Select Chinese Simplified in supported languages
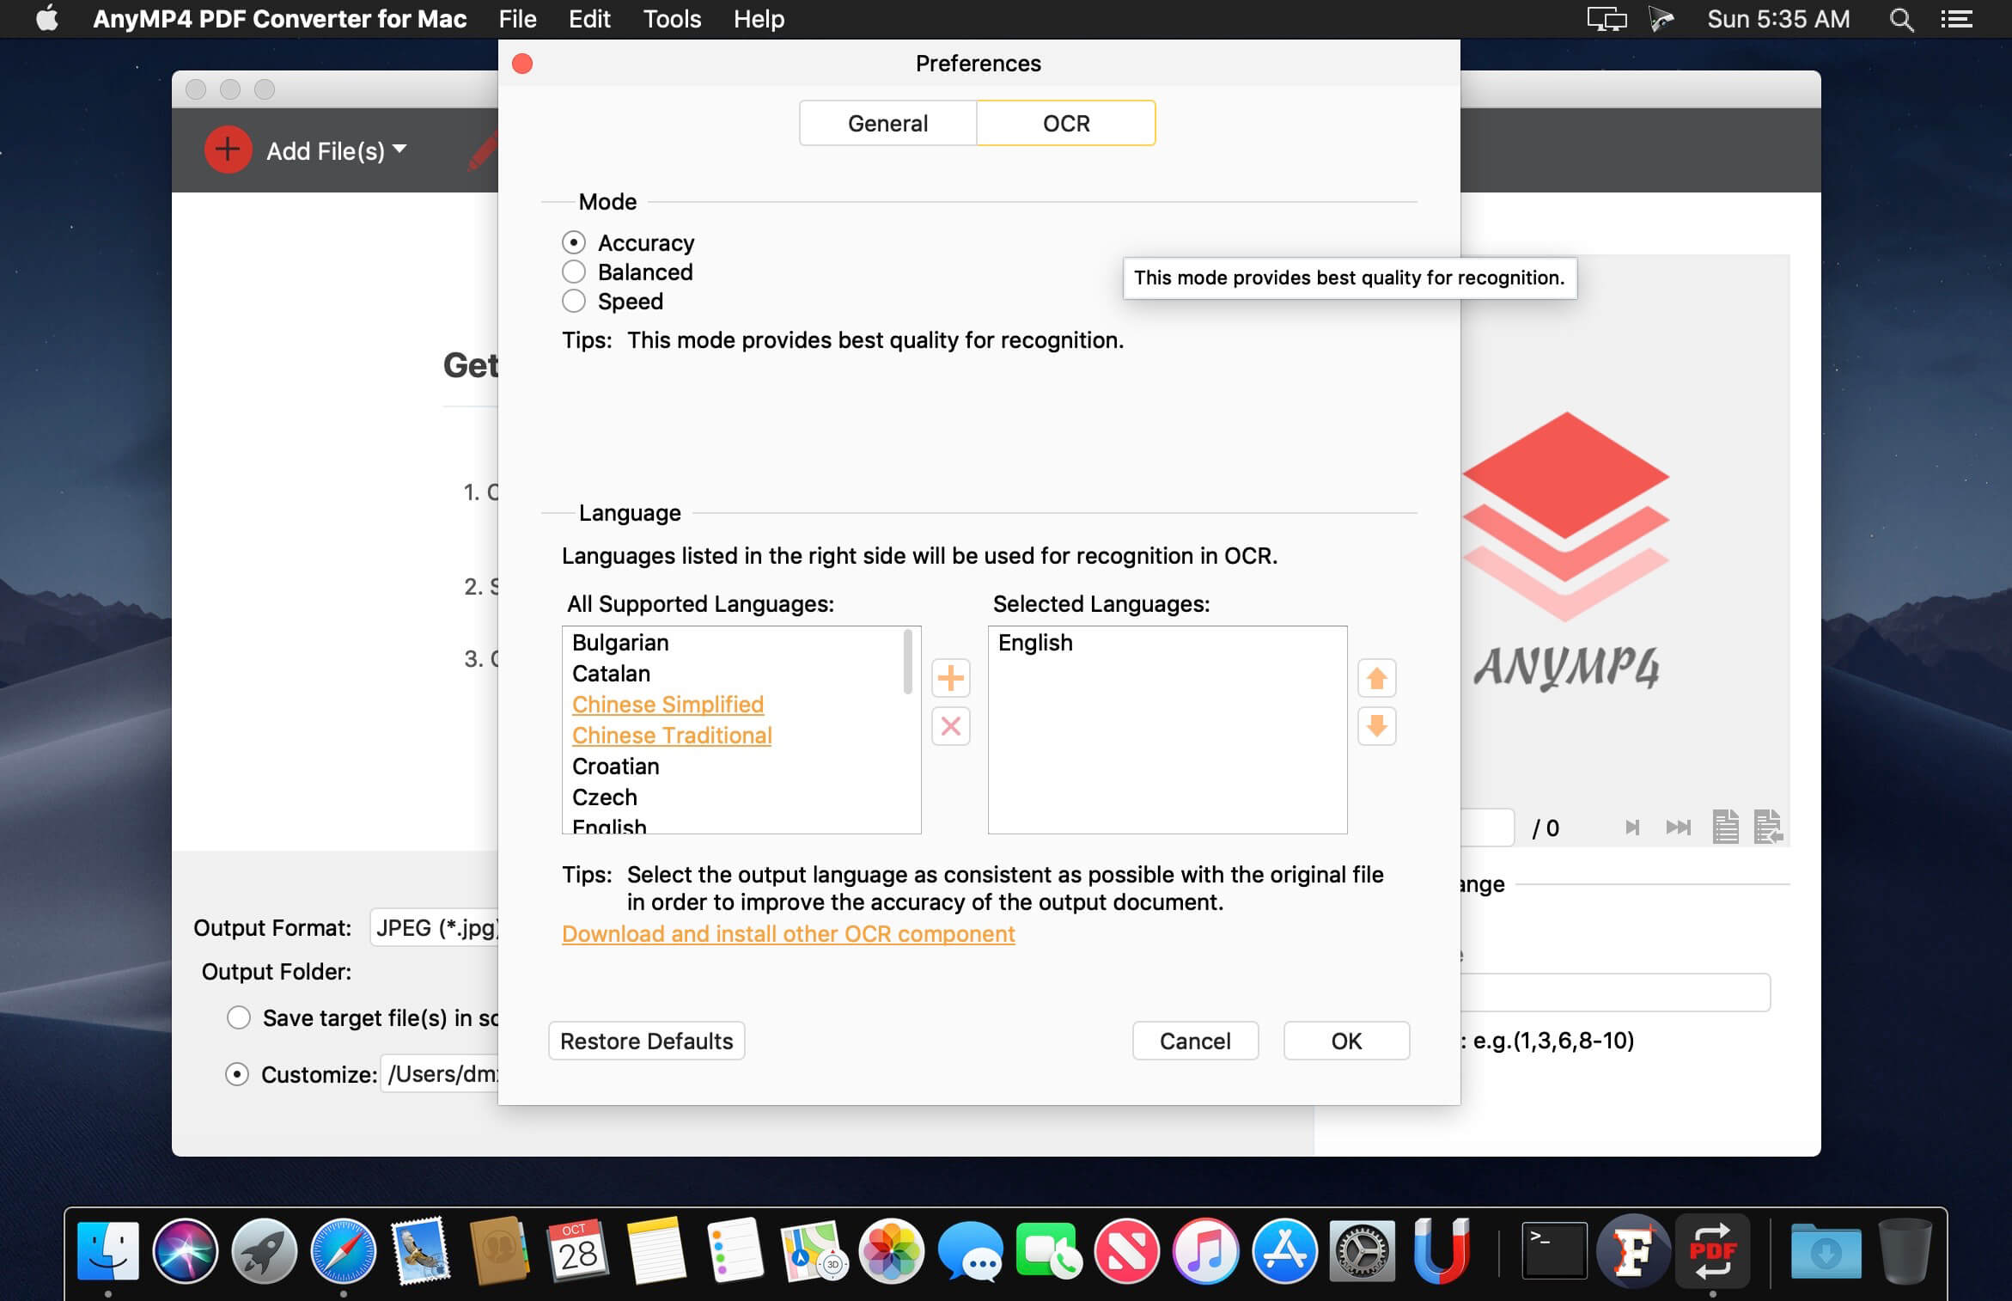This screenshot has width=2012, height=1301. pyautogui.click(x=668, y=704)
